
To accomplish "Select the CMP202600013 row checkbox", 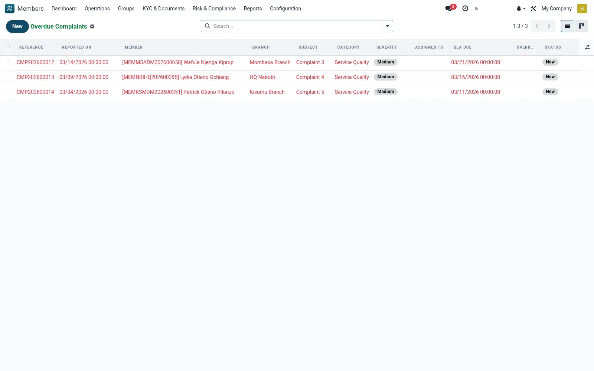I will click(9, 78).
